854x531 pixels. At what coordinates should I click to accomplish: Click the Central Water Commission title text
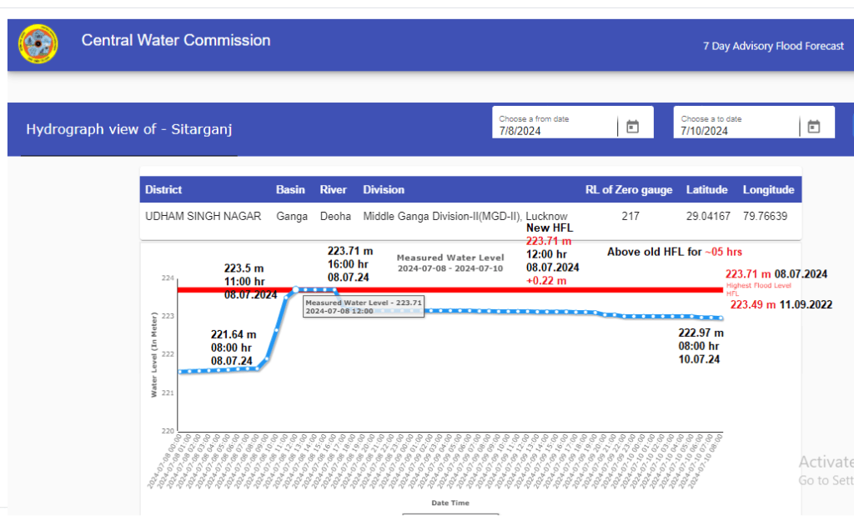click(176, 40)
